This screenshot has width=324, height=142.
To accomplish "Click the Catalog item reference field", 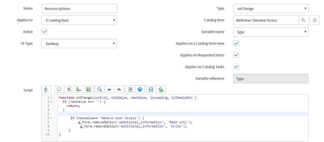I will pos(266,20).
